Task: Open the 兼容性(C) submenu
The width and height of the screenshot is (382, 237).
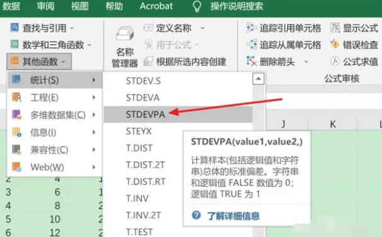Action: tap(54, 150)
